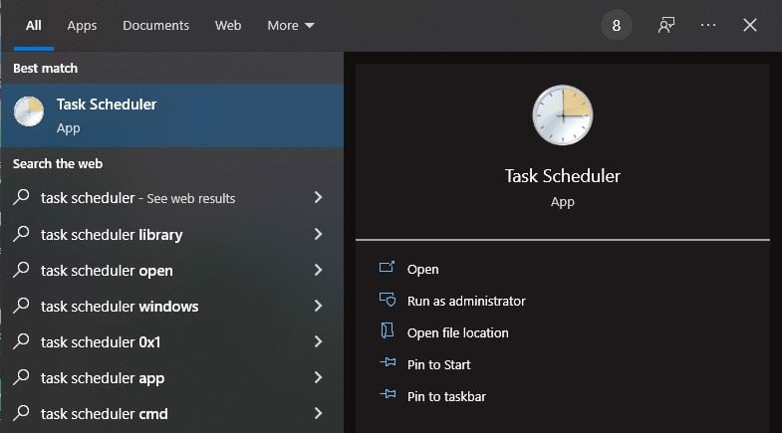782x433 pixels.
Task: Click the Pin to taskbar pin icon
Action: 388,394
